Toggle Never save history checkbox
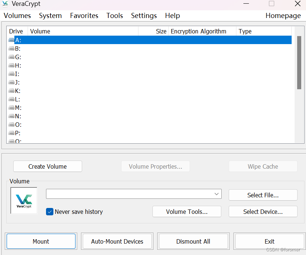 50,212
